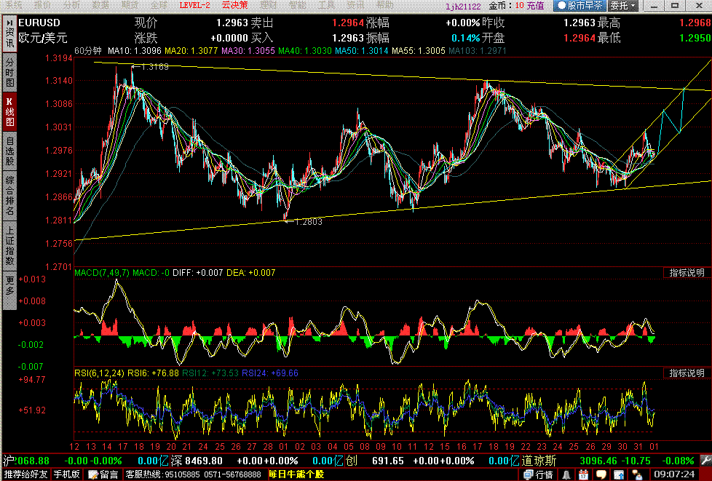Click the EURUSD symbol name
This screenshot has width=712, height=481.
(x=39, y=23)
